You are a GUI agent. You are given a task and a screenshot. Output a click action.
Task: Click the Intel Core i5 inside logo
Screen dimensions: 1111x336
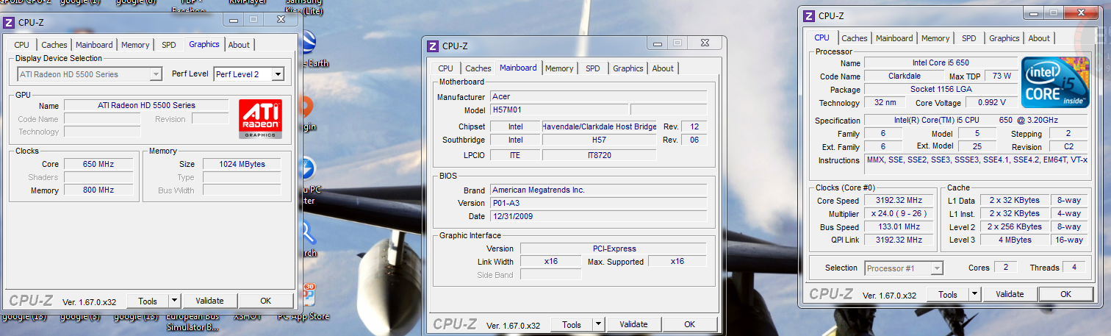click(x=1054, y=82)
